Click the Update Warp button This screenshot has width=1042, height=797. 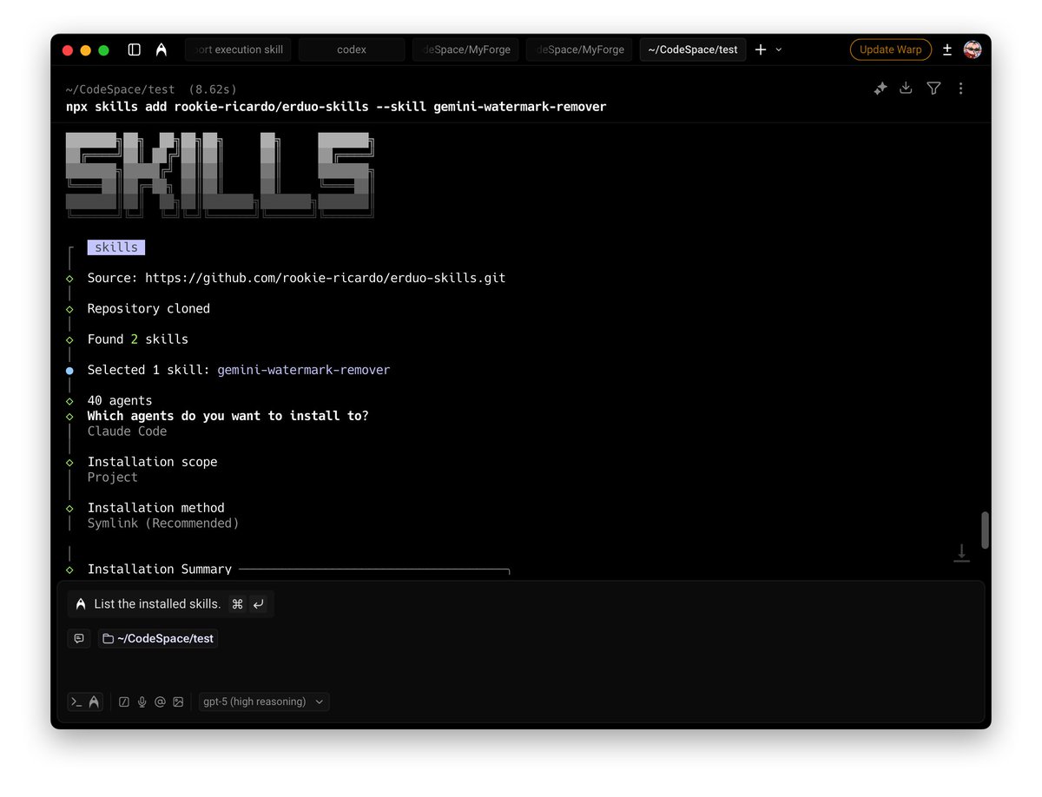click(x=890, y=49)
